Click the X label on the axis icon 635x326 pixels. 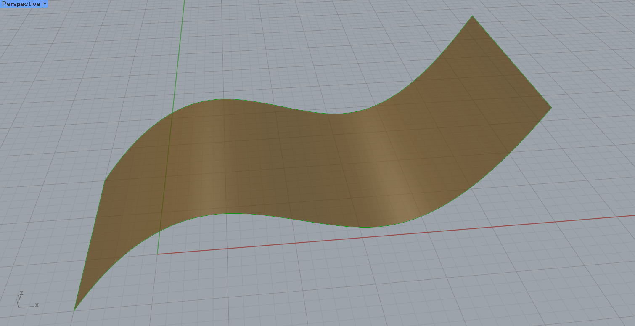click(37, 305)
